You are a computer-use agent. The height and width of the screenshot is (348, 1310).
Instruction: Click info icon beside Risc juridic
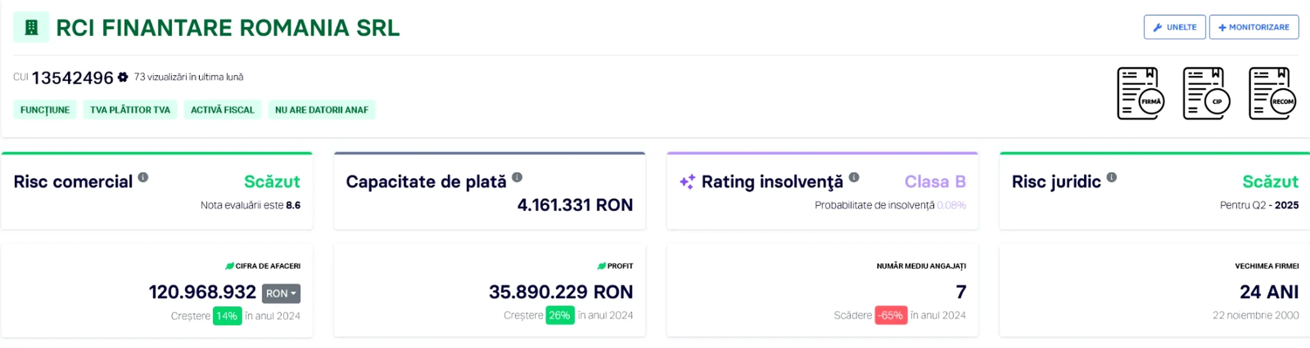coord(1112,177)
